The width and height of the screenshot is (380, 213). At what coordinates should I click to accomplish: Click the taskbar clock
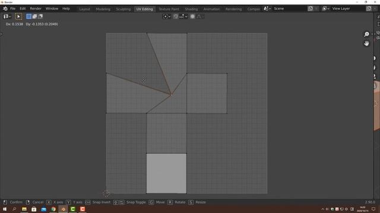tap(363, 209)
